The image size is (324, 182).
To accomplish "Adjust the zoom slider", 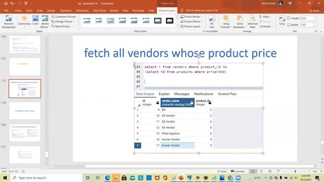I will point(295,171).
